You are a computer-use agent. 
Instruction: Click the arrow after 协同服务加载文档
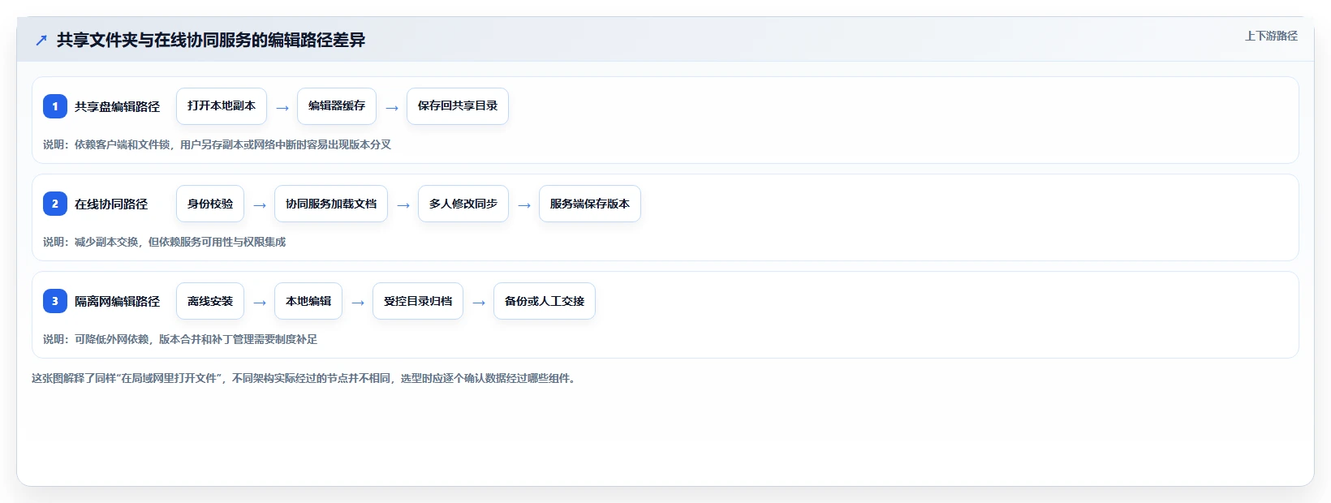click(403, 205)
